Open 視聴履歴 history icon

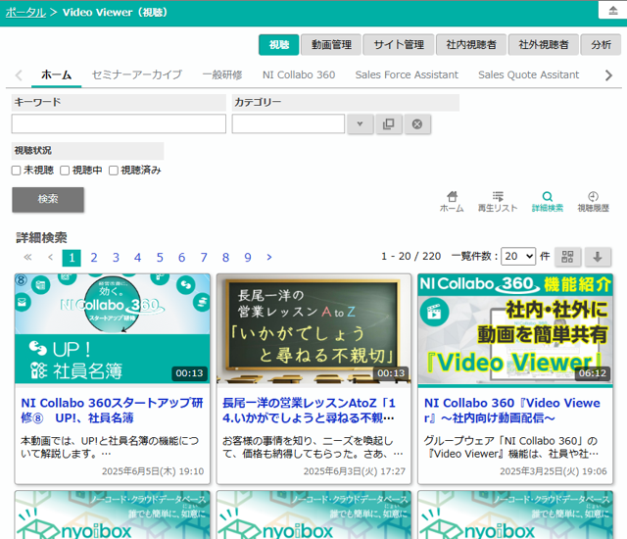tap(593, 201)
